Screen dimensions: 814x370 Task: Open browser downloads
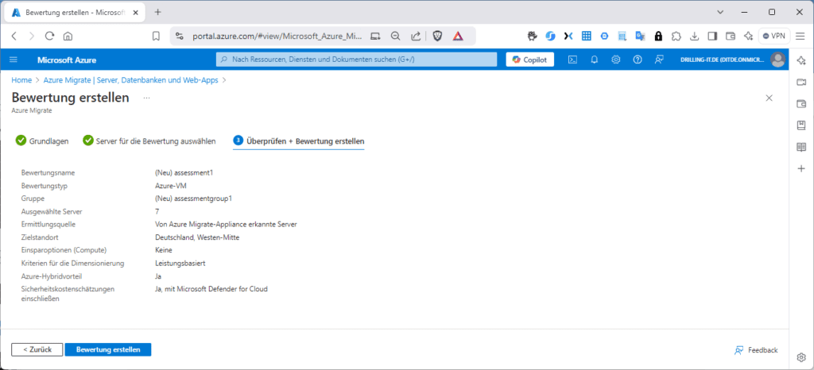click(x=694, y=37)
